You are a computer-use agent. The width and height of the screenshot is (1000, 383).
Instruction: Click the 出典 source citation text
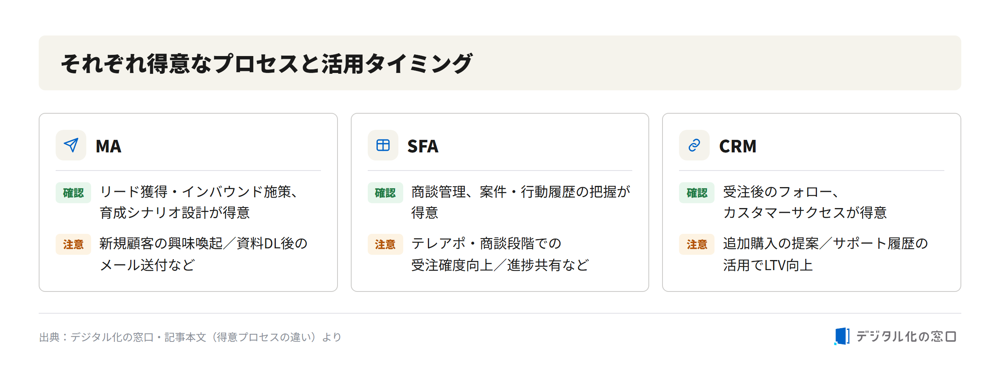(x=190, y=337)
